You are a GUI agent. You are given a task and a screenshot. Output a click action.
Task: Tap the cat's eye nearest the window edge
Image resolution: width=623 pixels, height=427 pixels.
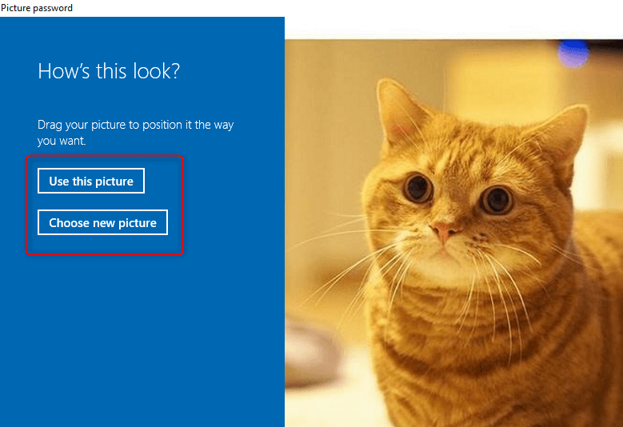[497, 200]
